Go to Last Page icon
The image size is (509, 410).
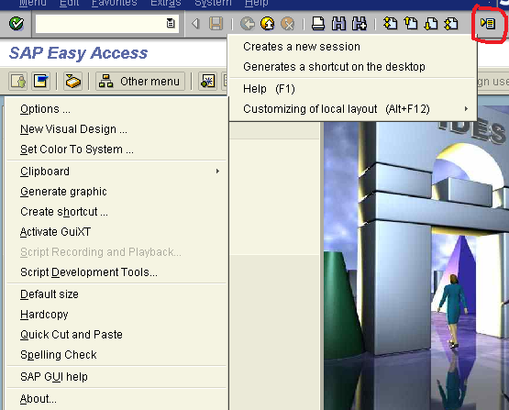pos(451,23)
